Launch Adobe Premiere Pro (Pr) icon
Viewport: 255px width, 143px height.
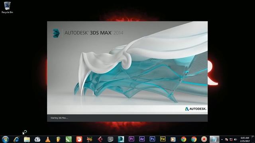pos(131,139)
